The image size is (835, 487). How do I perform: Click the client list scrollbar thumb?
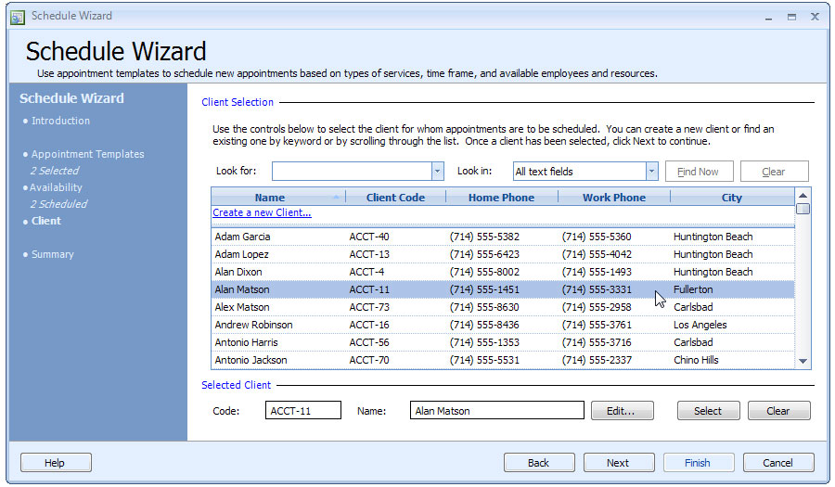click(803, 209)
